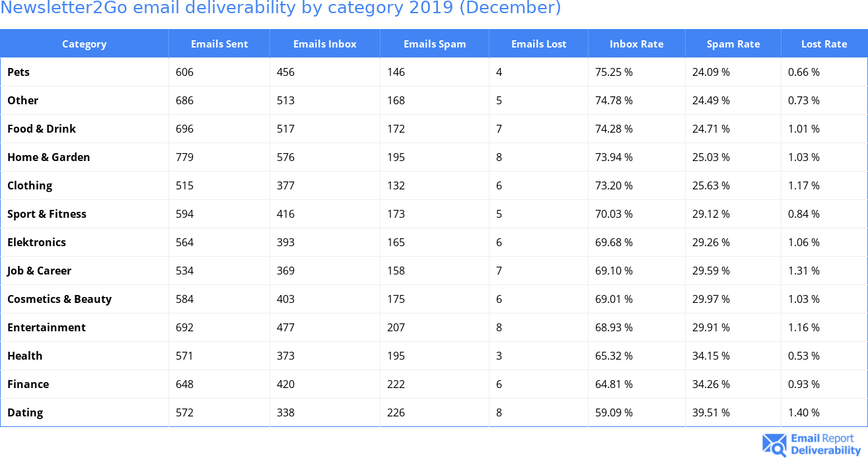The image size is (868, 458).
Task: Select the Pets category row label
Action: click(18, 72)
